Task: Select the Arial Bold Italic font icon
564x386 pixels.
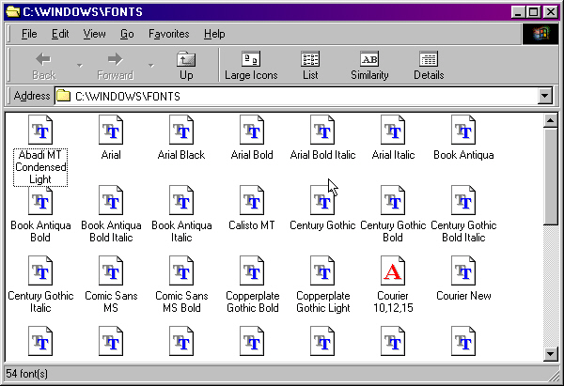Action: [x=322, y=130]
